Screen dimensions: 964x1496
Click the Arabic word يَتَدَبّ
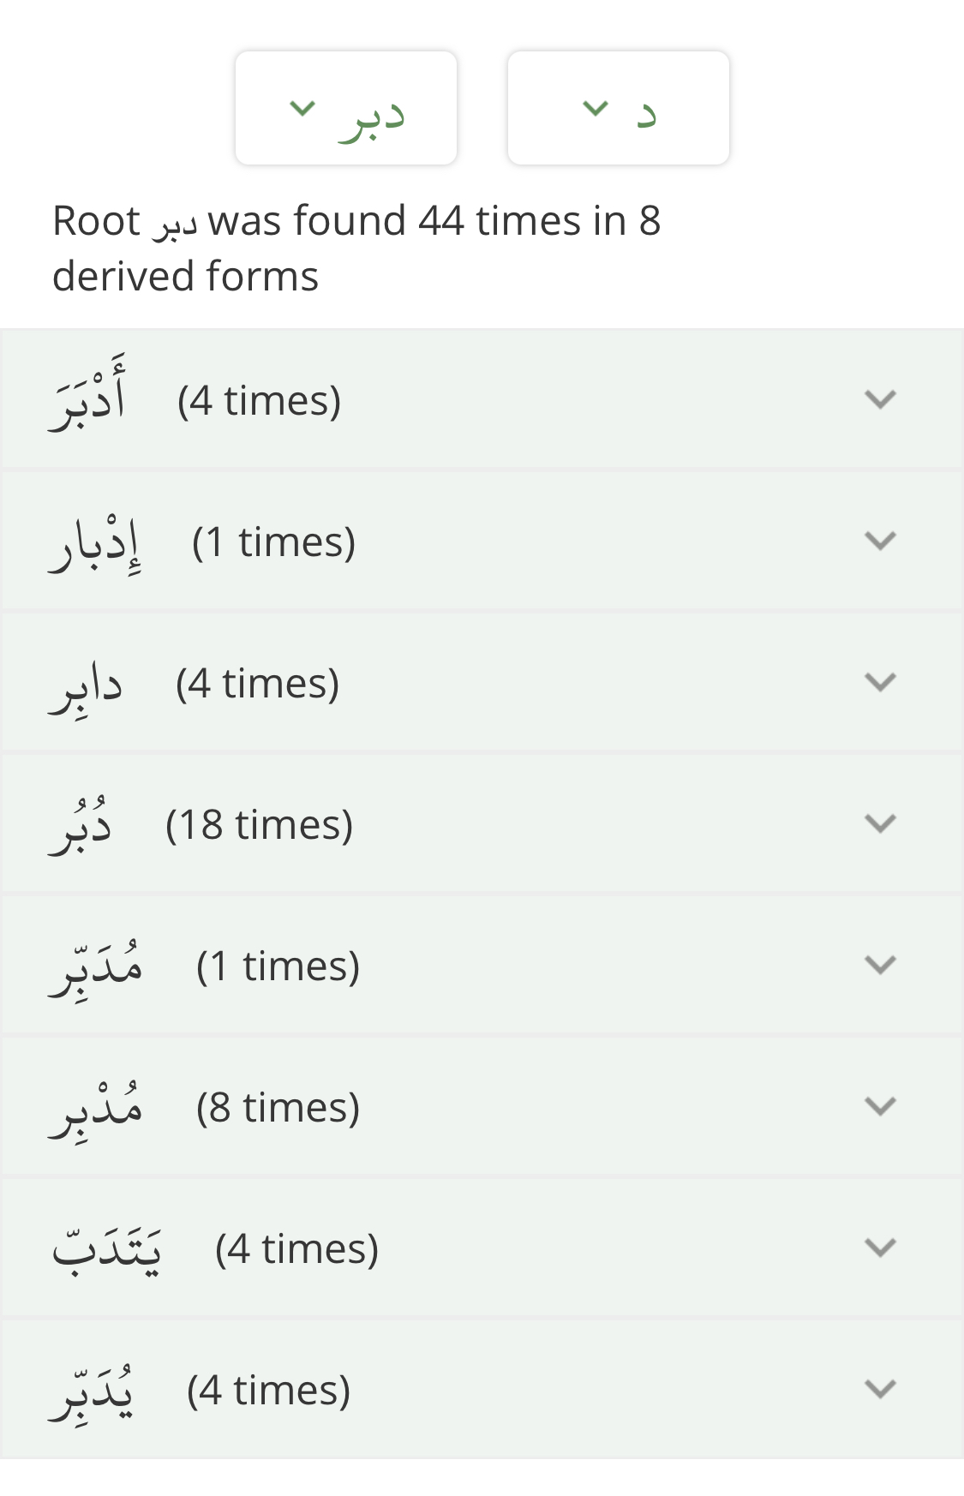coord(106,1249)
